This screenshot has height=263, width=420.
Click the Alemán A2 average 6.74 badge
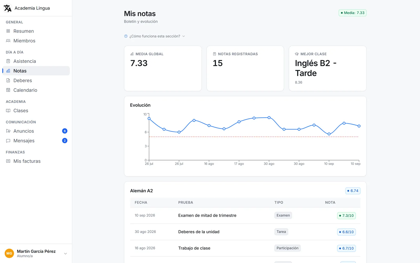[x=353, y=191]
